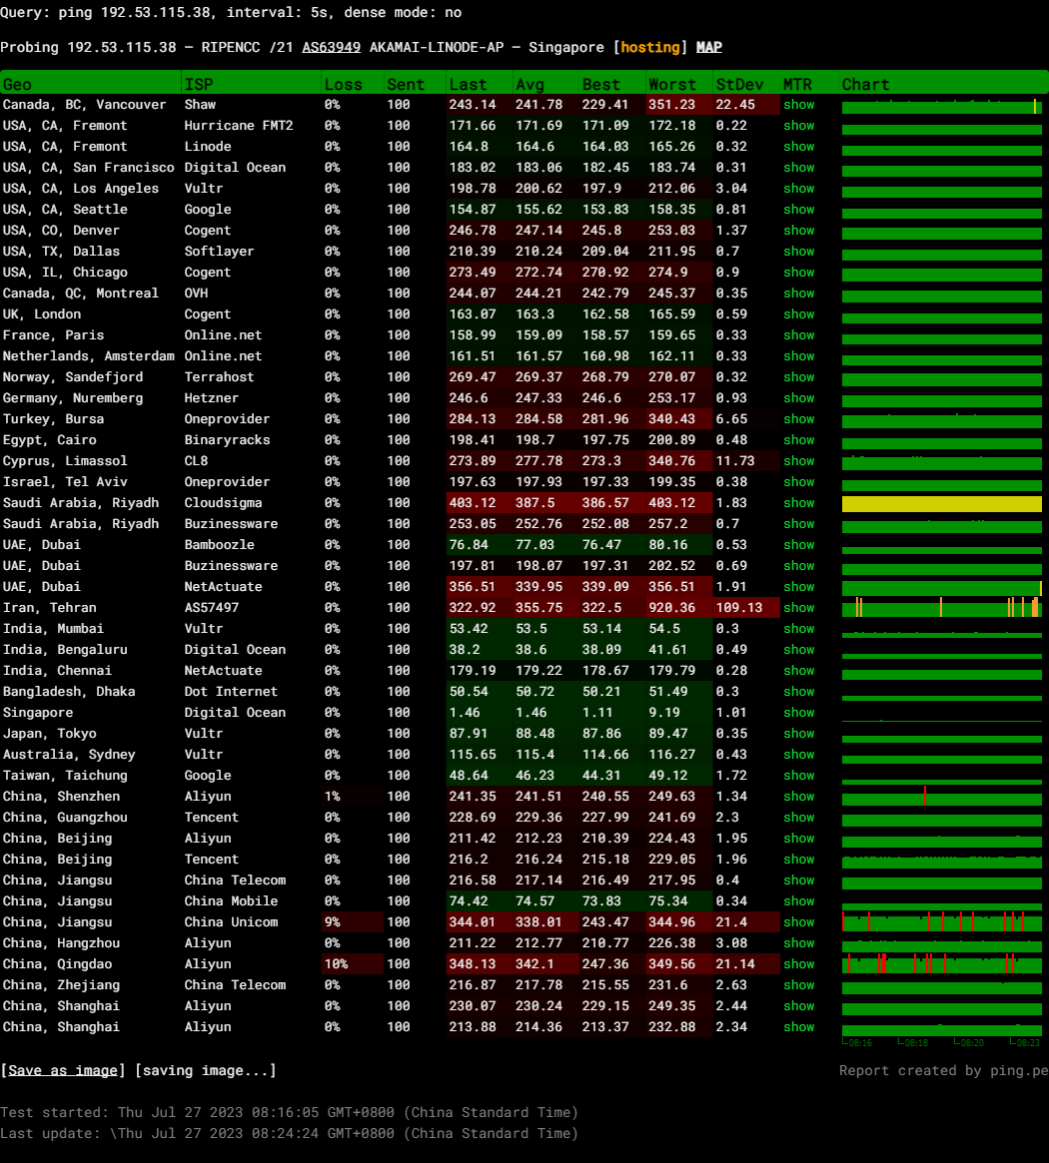Show MTR for Dubai Bamboozle row

point(799,544)
